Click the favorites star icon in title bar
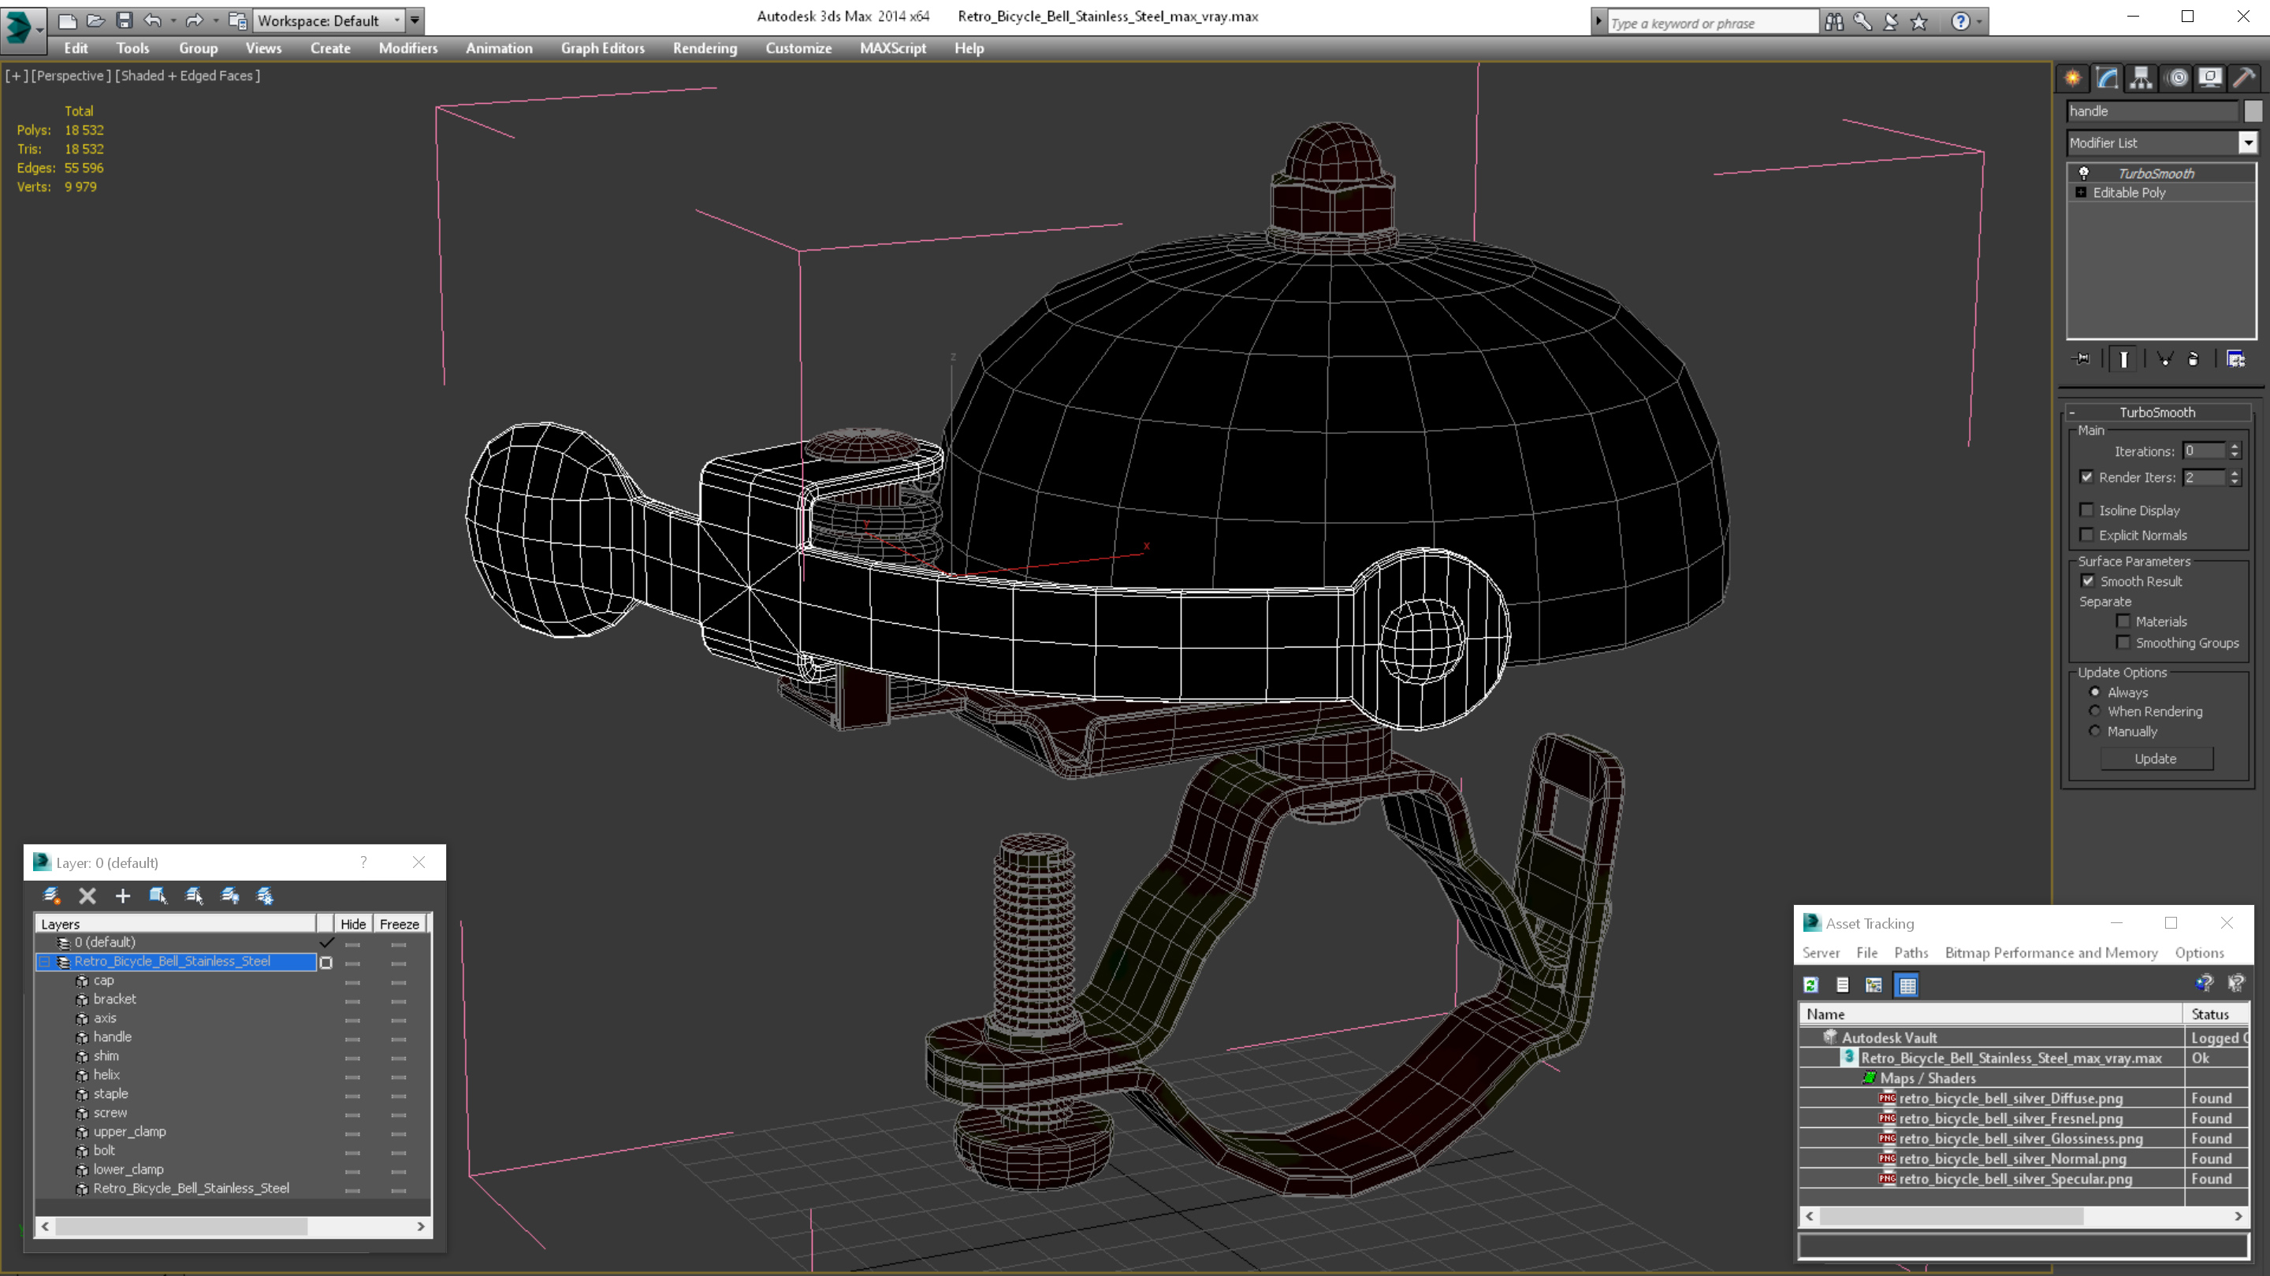 point(1919,22)
